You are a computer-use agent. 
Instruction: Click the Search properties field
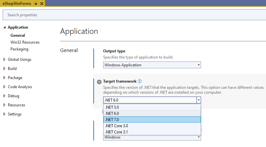click(134, 15)
